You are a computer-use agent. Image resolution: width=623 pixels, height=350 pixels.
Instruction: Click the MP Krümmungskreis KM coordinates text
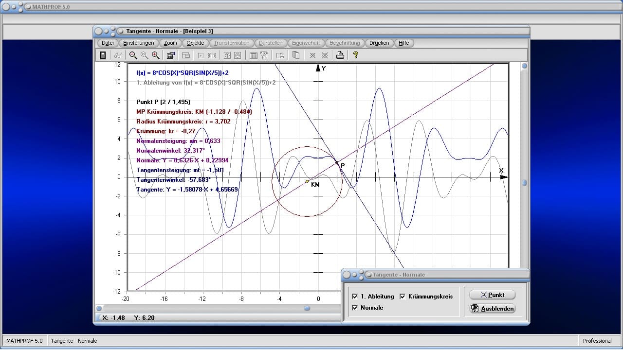point(194,112)
